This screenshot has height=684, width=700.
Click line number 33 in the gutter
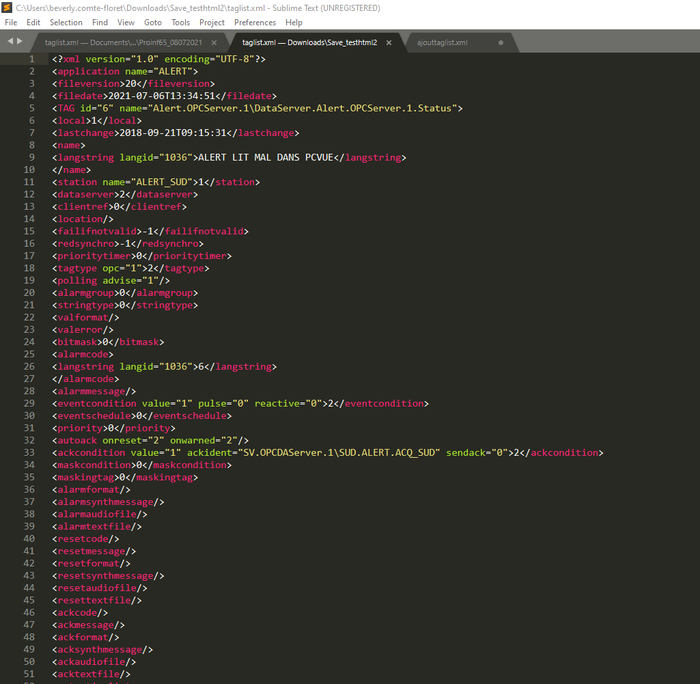point(29,452)
